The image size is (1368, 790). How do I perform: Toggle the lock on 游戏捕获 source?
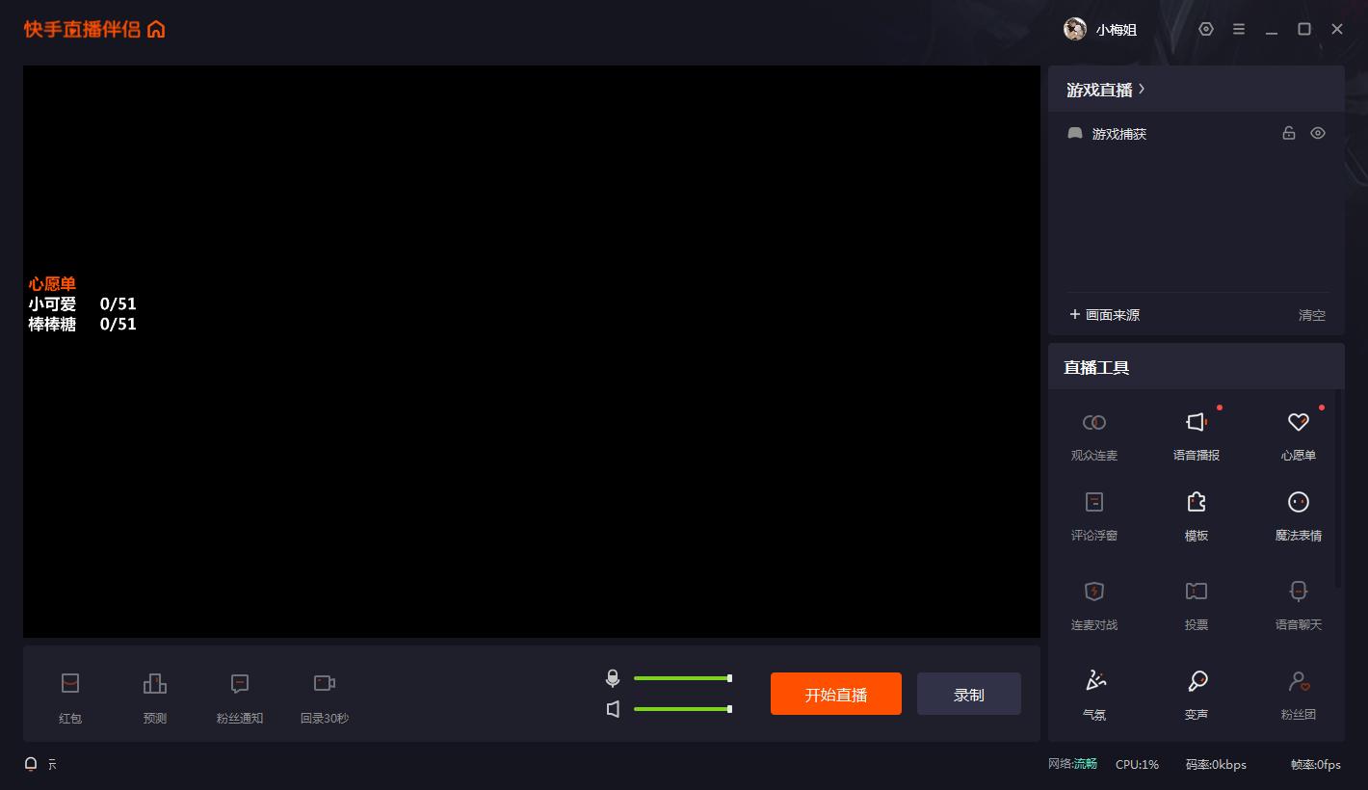[1289, 133]
